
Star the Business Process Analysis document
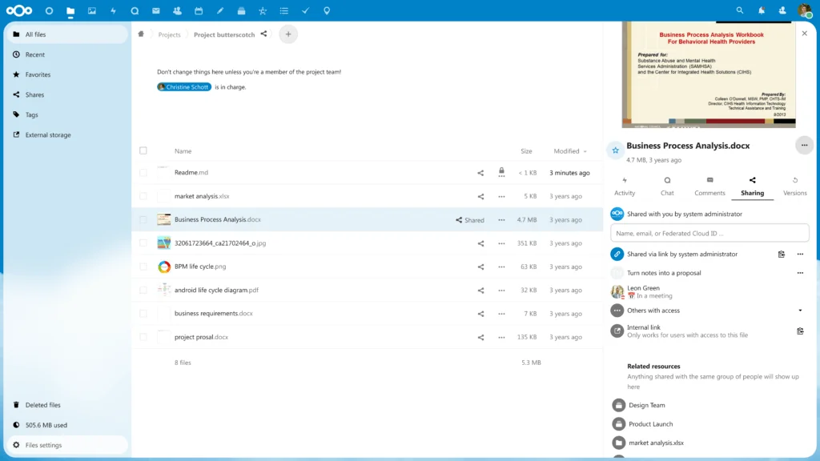(615, 149)
